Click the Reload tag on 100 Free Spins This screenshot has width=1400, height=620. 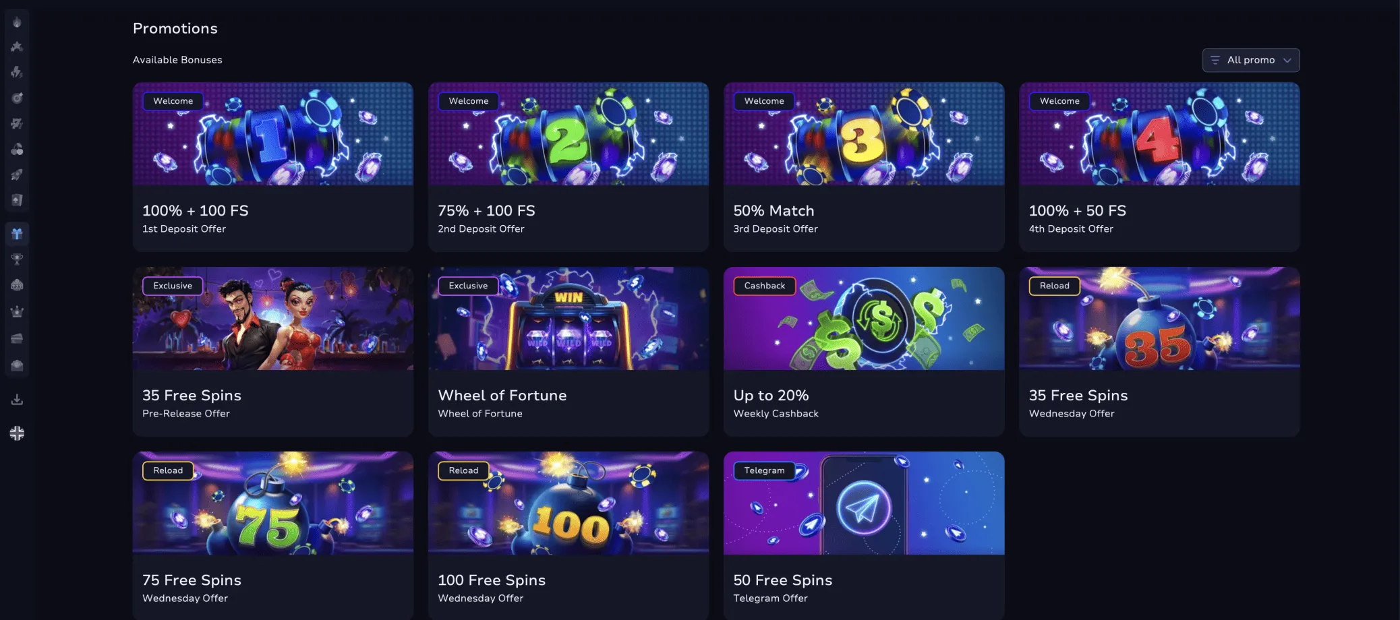(463, 470)
